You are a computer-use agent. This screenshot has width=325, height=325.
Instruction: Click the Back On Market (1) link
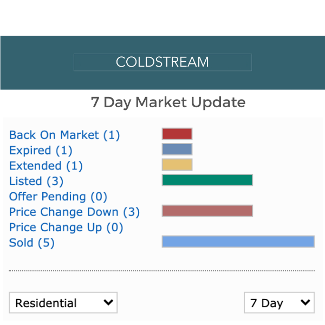tap(64, 135)
